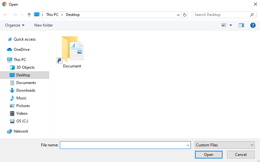Click the Back navigation arrow
This screenshot has height=162, width=260.
pos(6,15)
